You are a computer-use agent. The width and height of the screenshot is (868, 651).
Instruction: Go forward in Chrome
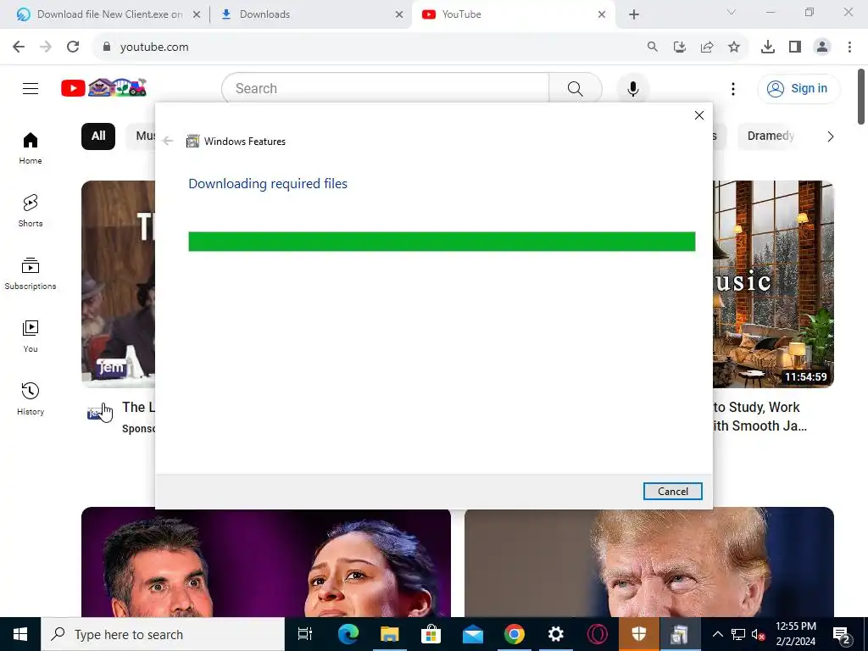tap(46, 47)
